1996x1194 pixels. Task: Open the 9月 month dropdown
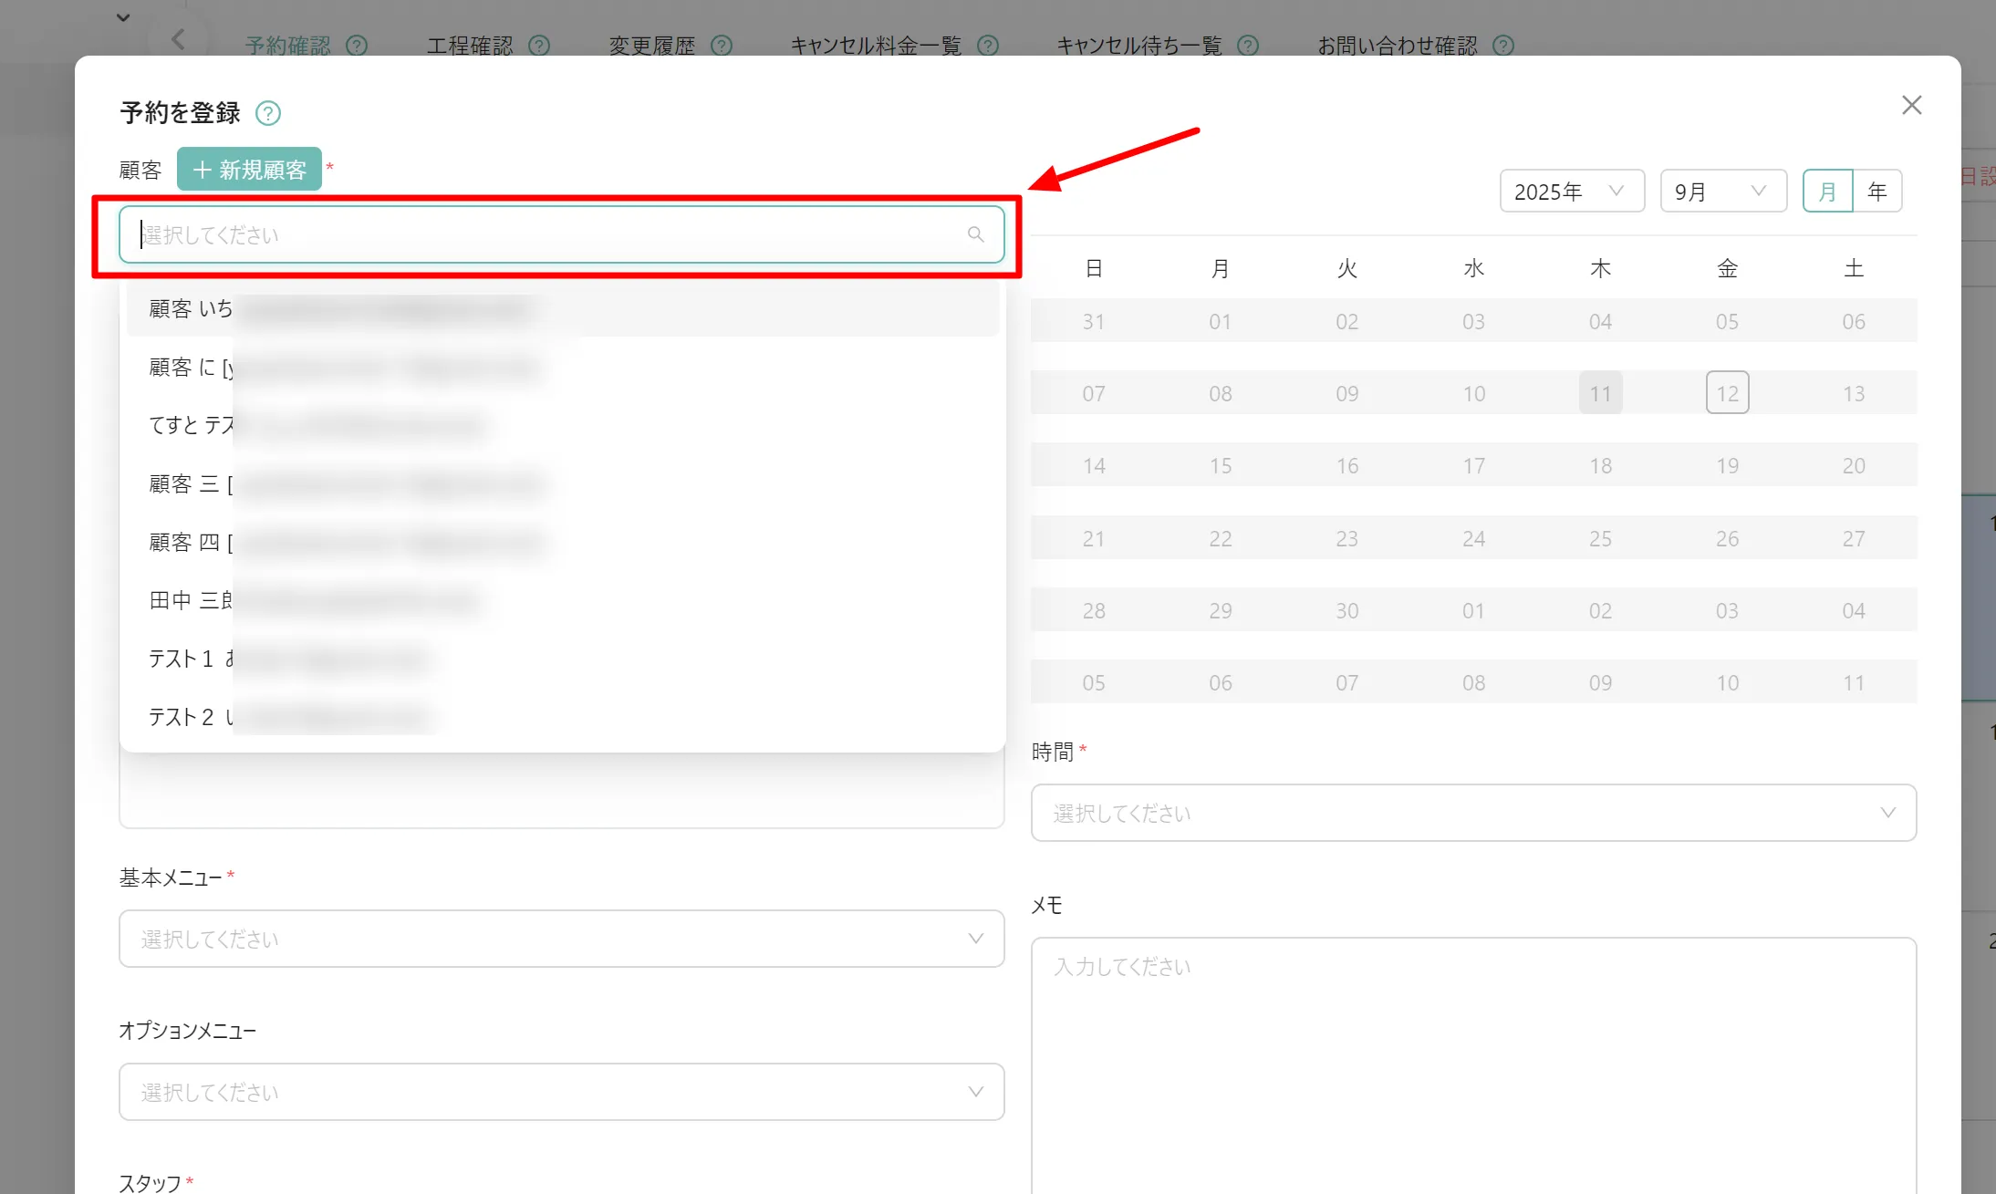1722,191
